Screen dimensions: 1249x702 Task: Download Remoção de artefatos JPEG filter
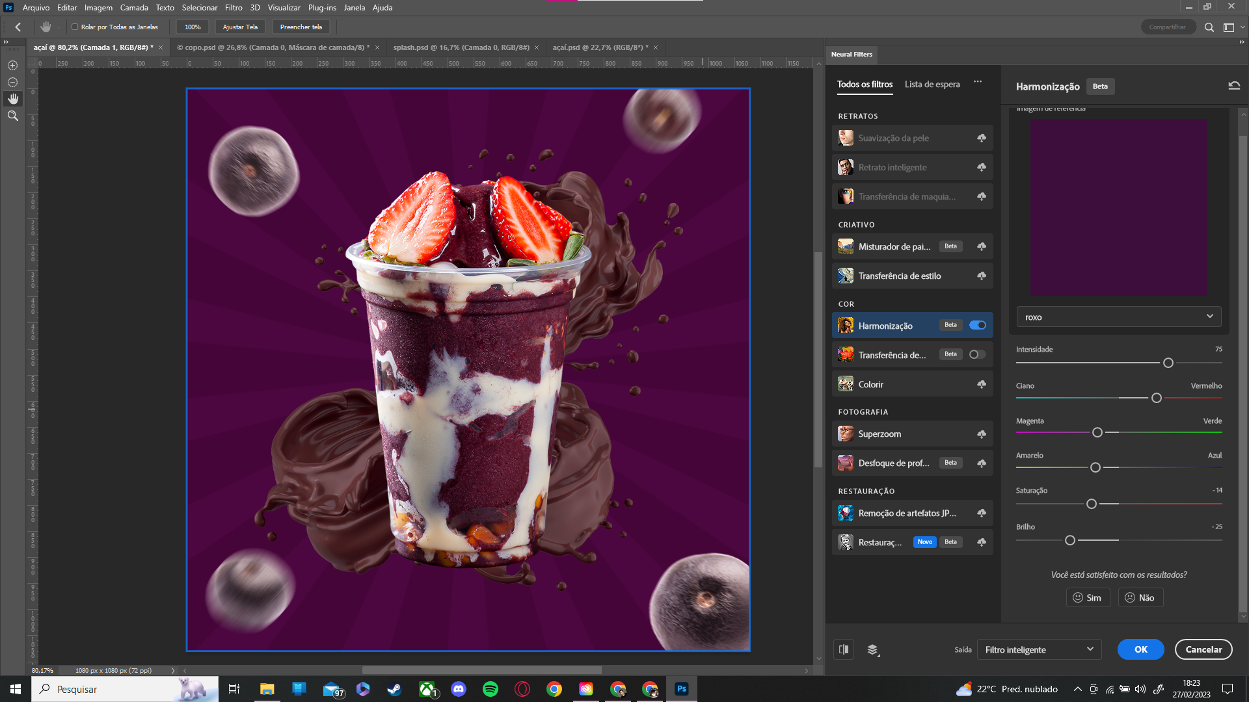982,513
